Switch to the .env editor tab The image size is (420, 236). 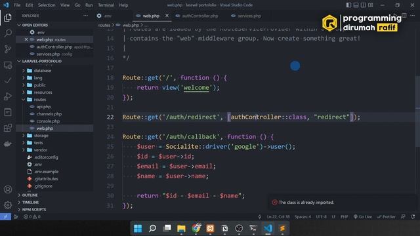coord(113,16)
